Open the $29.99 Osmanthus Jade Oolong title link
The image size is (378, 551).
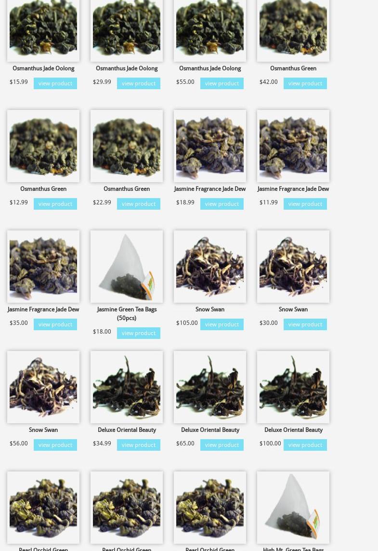coord(126,68)
